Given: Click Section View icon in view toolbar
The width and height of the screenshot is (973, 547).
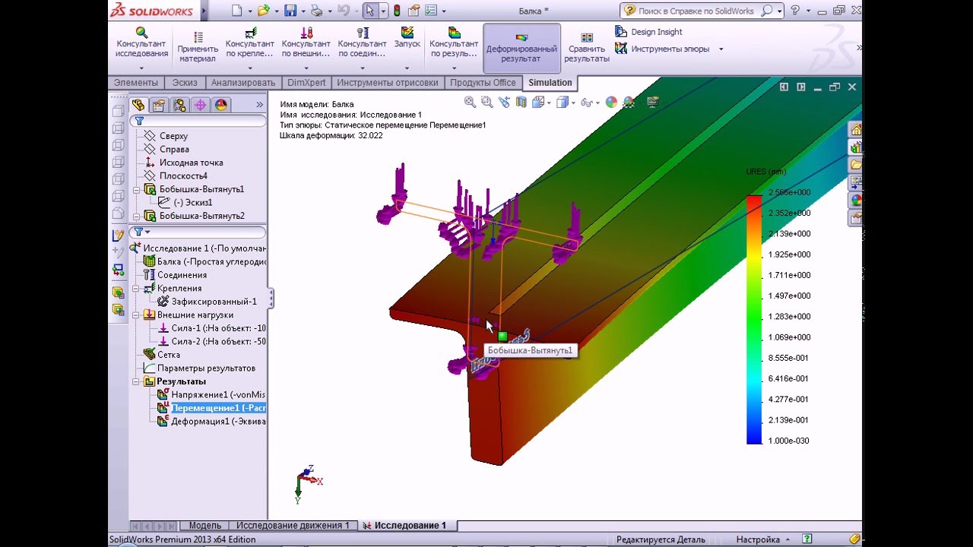Looking at the screenshot, I should click(x=520, y=102).
